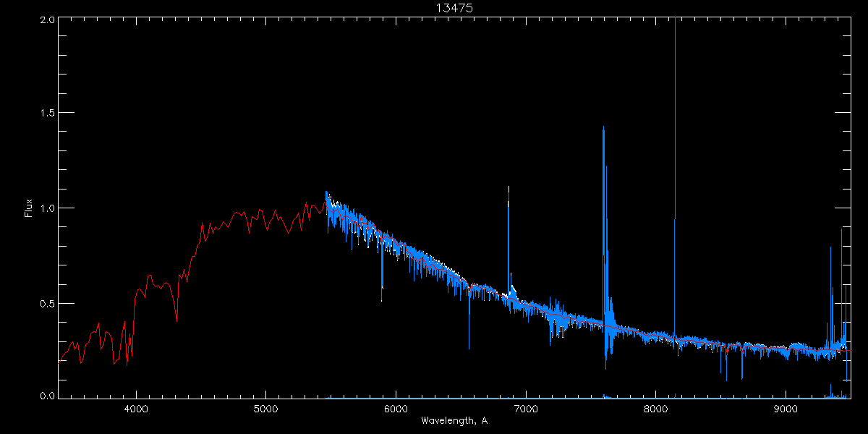Click the red curve's deep dip near 4300
The height and width of the screenshot is (434, 868).
click(176, 320)
